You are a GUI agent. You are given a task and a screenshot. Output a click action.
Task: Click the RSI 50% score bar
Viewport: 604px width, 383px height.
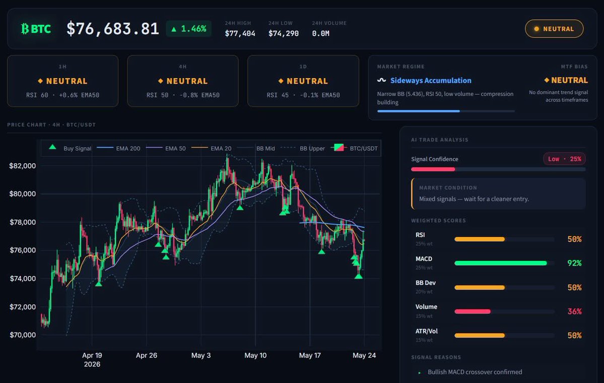point(504,239)
